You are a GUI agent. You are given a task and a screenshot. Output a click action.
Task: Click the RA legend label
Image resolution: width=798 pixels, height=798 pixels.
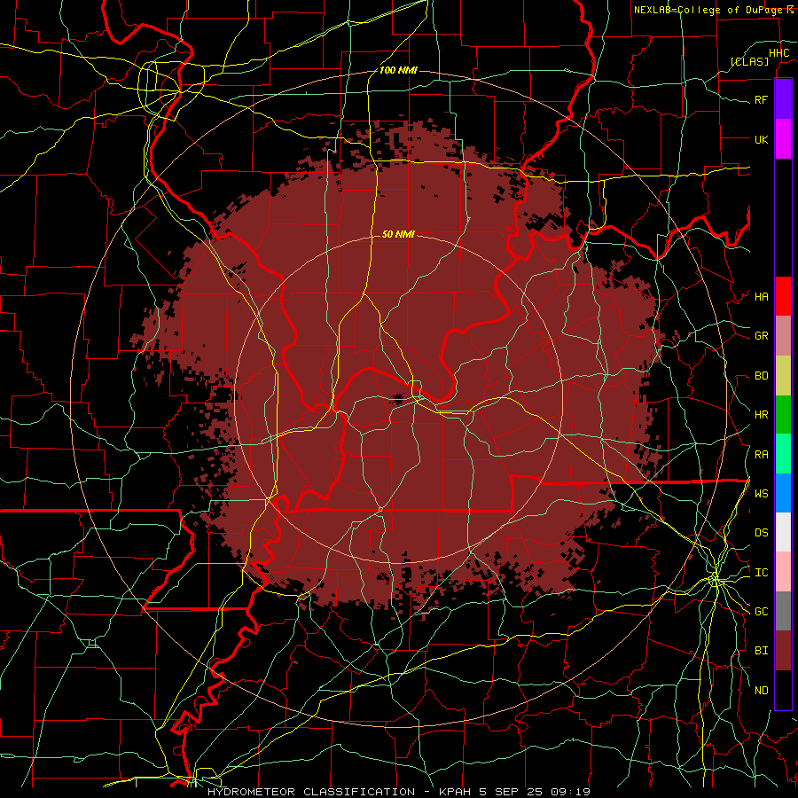pos(761,455)
